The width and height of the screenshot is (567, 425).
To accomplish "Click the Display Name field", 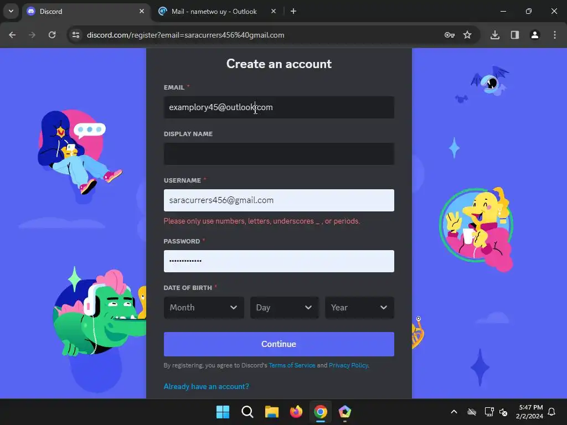I will (279, 154).
